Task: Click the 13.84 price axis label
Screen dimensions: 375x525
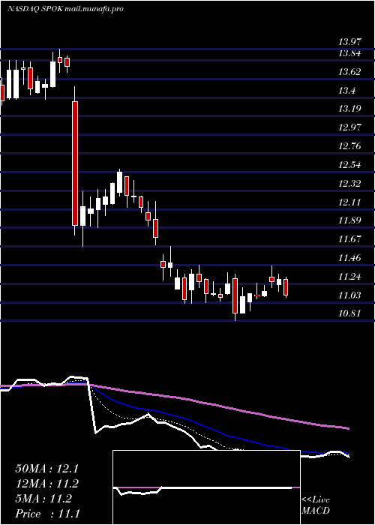Action: [x=350, y=53]
